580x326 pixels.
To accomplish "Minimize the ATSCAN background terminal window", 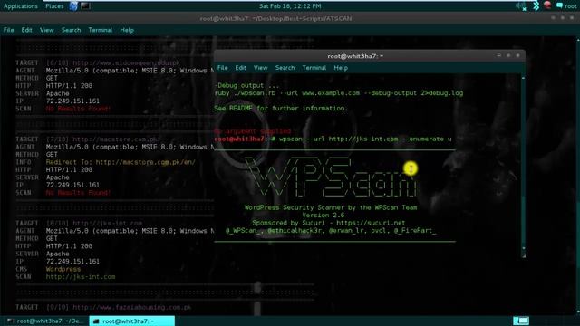I will click(x=553, y=18).
